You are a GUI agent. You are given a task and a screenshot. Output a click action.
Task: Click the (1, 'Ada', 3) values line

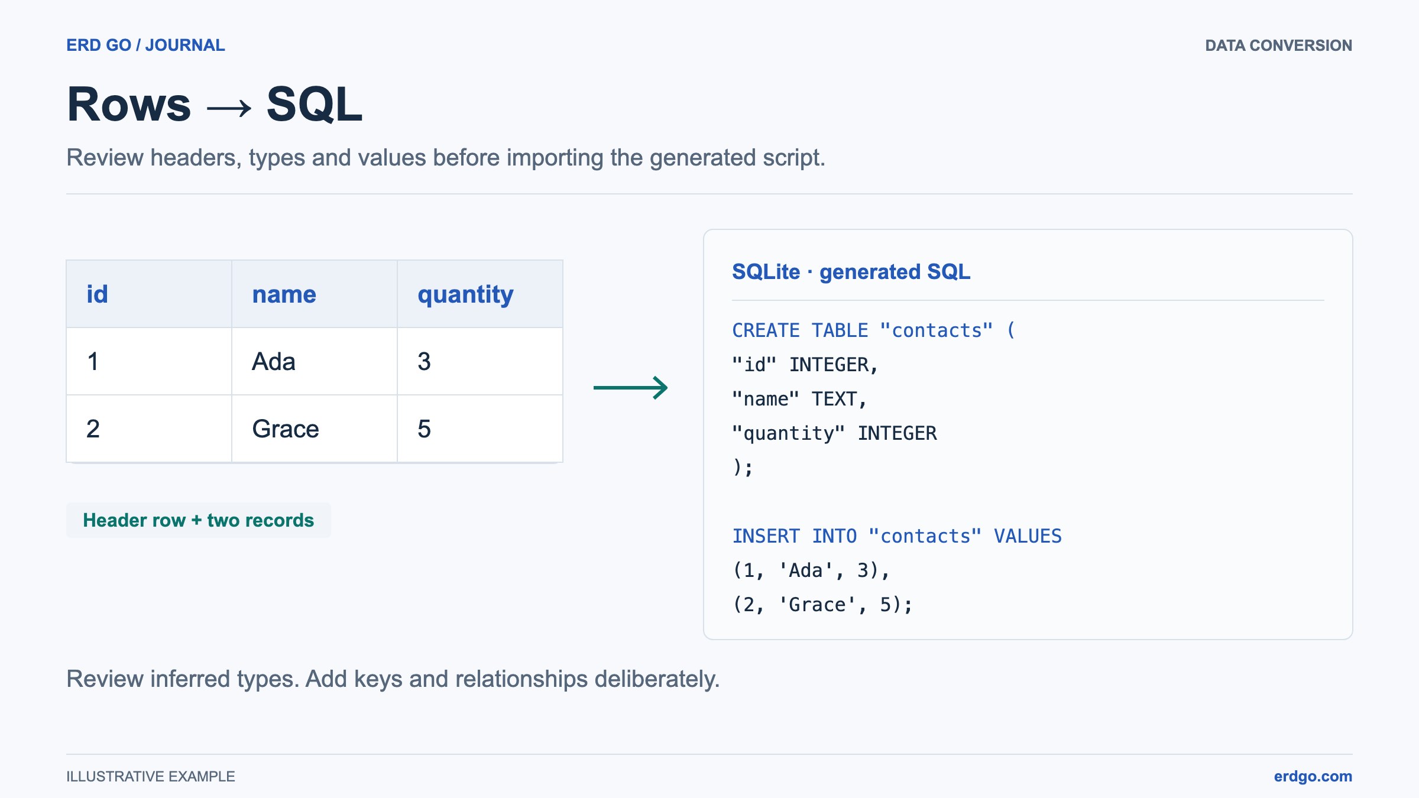click(811, 570)
